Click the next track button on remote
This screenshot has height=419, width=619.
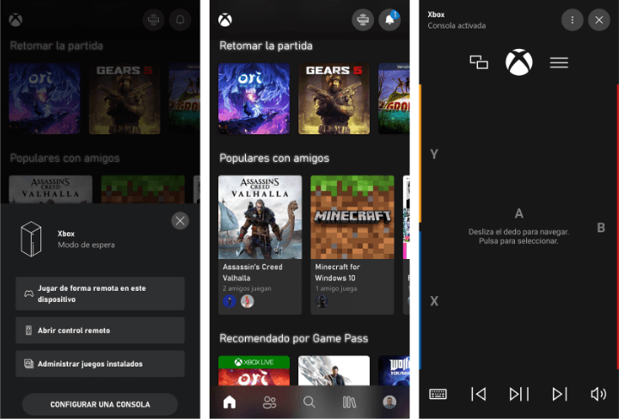[x=560, y=394]
